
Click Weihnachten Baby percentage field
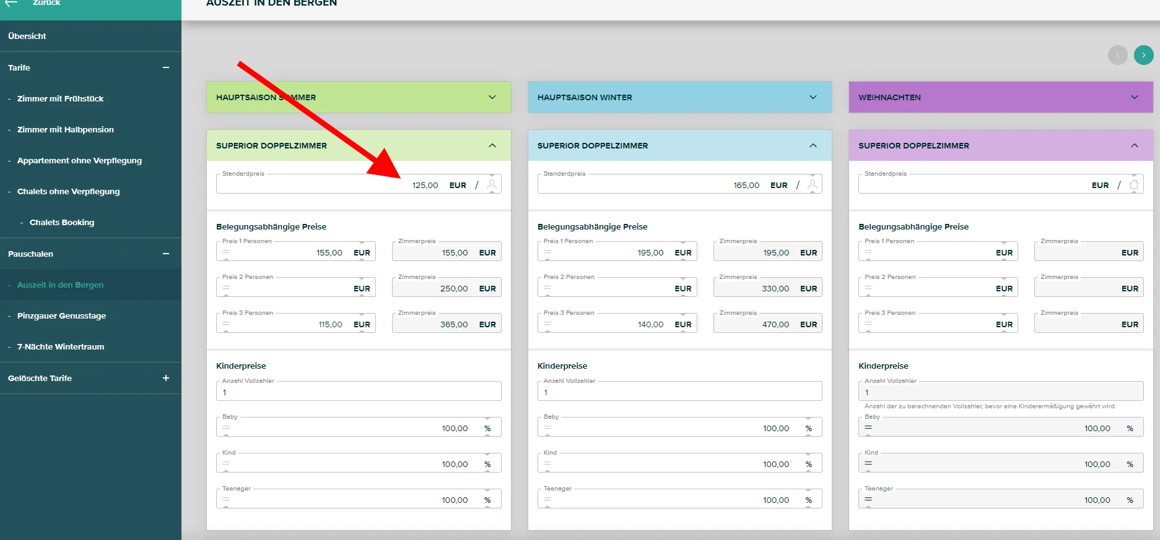pyautogui.click(x=1001, y=427)
